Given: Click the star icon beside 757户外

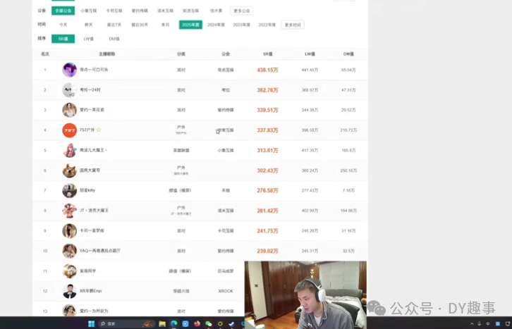Looking at the screenshot, I should 99,130.
